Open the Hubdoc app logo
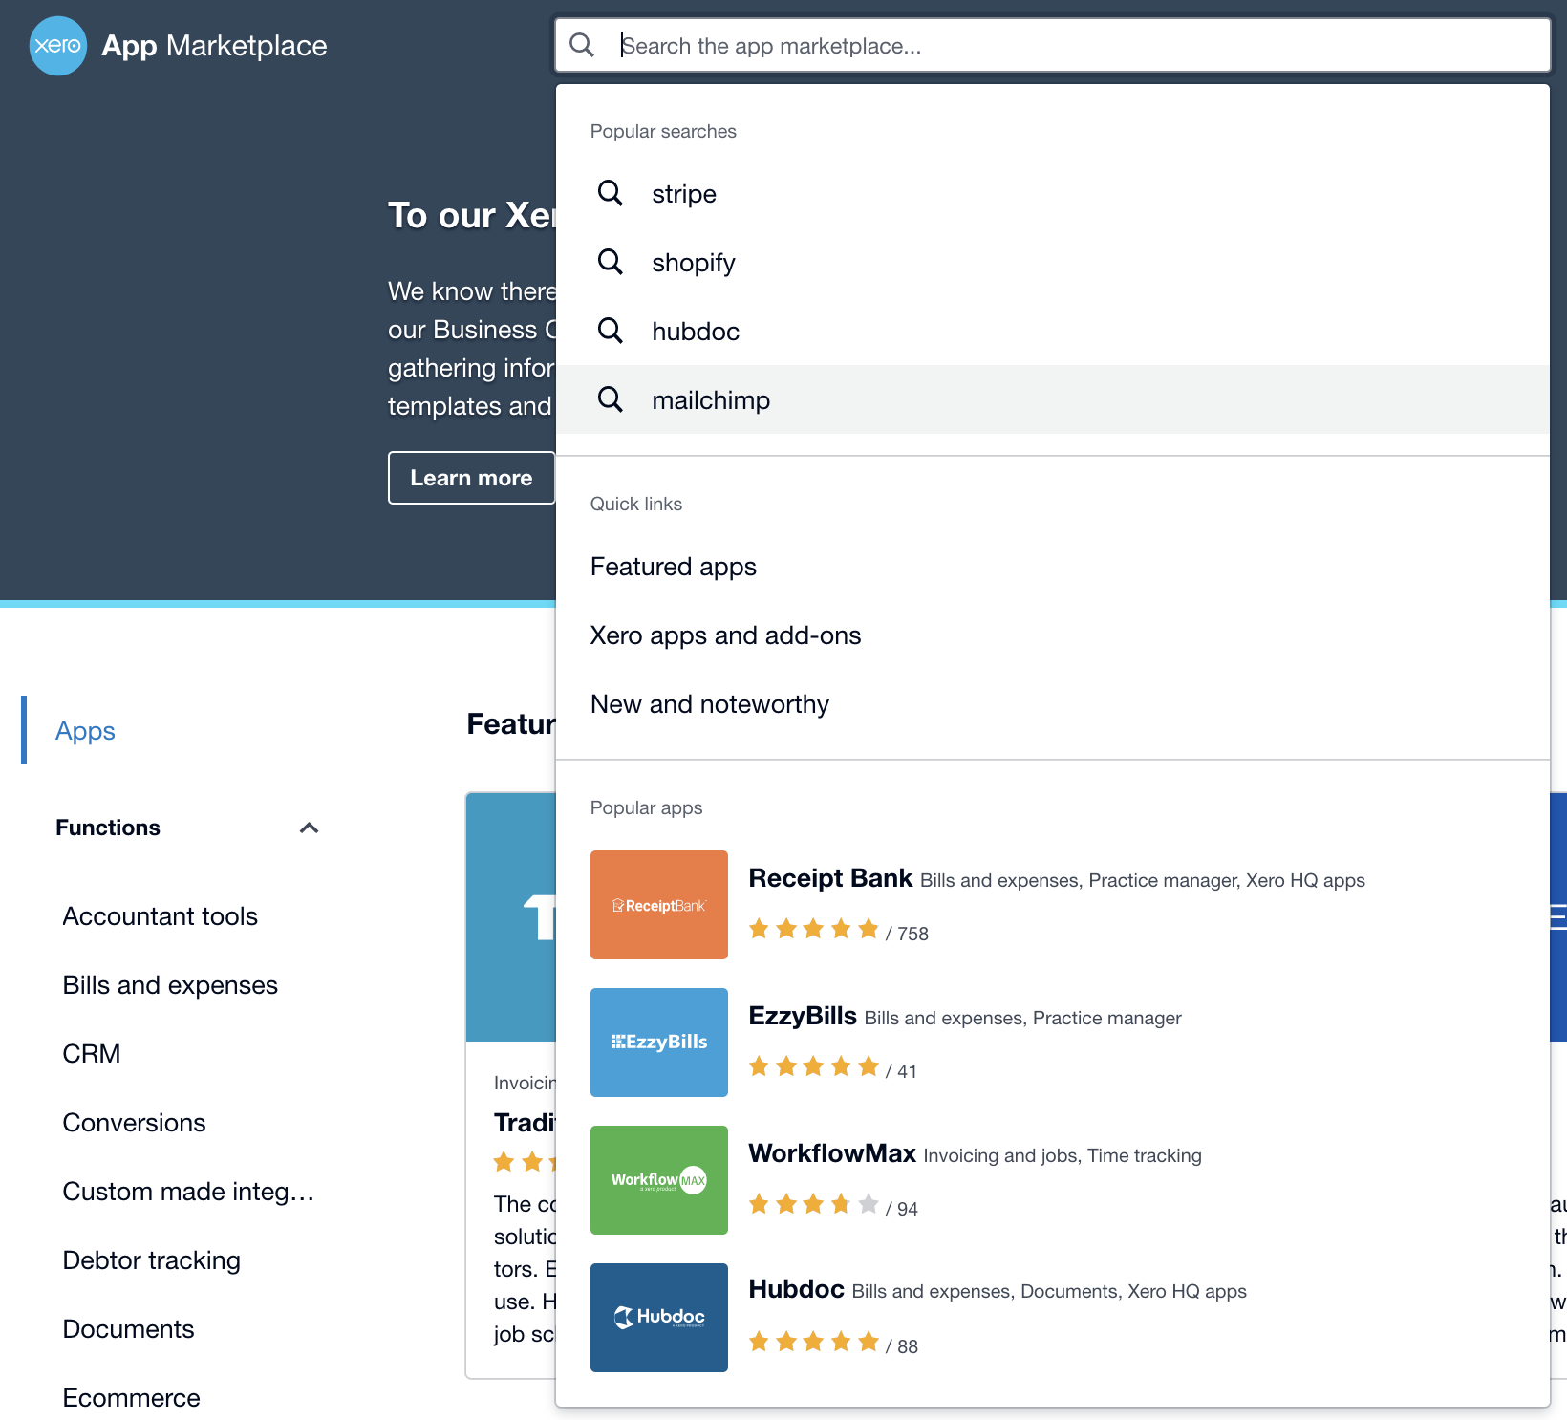This screenshot has height=1420, width=1567. point(659,1318)
